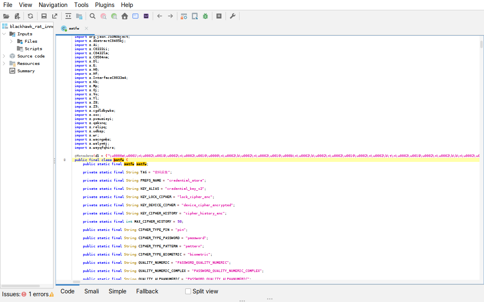484x302 pixels.
Task: Click the '1 errors' status text
Action: click(x=39, y=294)
